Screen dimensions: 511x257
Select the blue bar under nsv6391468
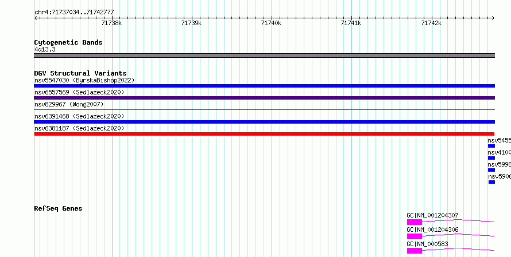(264, 122)
